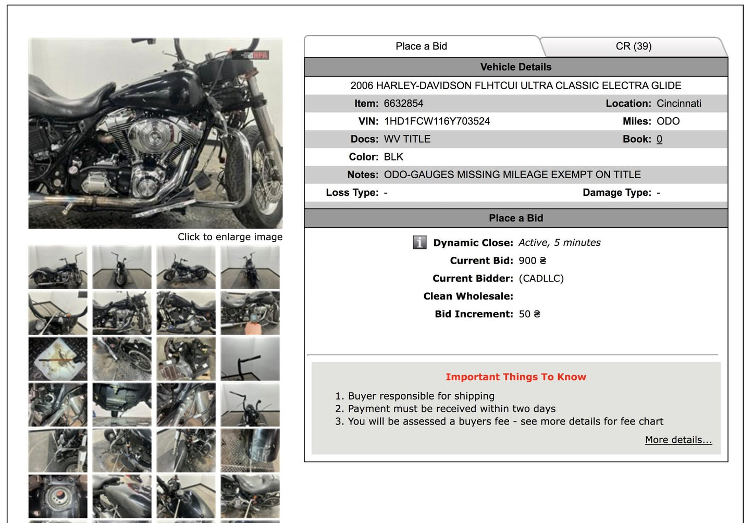This screenshot has height=523, width=753.
Task: Select the vehicle title 2006 HARLEY-DAVIDSON FLHTCUI text
Action: click(x=516, y=85)
